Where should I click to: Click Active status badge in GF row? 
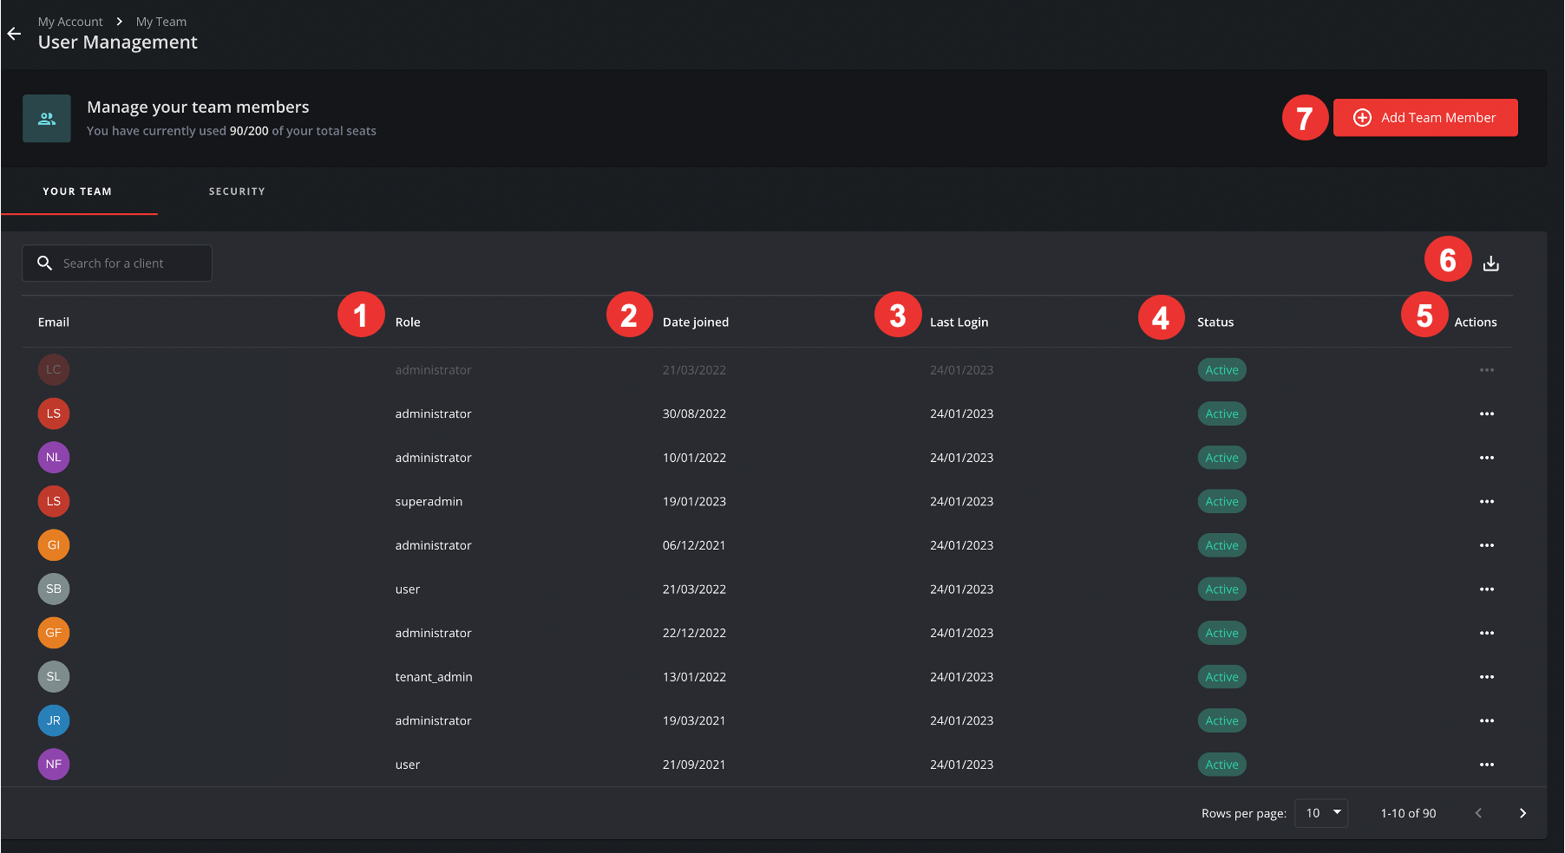click(x=1221, y=634)
